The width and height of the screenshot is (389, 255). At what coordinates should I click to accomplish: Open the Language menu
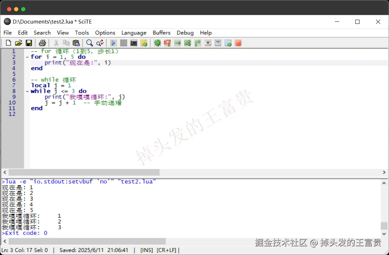pos(134,33)
